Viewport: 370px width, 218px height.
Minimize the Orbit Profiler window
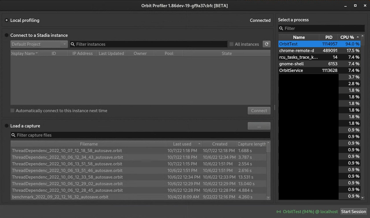pyautogui.click(x=346, y=5)
